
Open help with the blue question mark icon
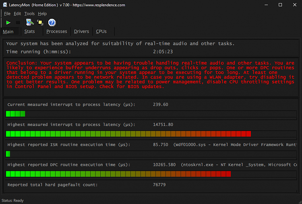tap(52, 23)
